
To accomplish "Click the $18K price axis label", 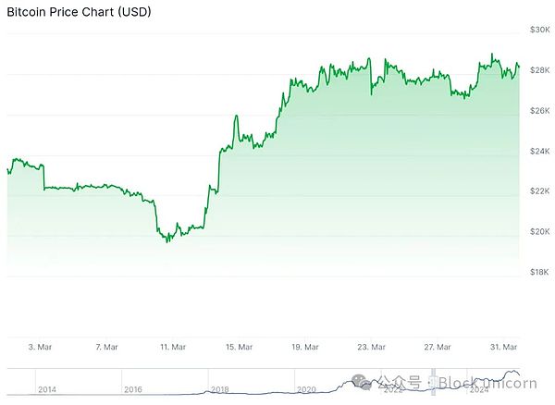I will (538, 272).
